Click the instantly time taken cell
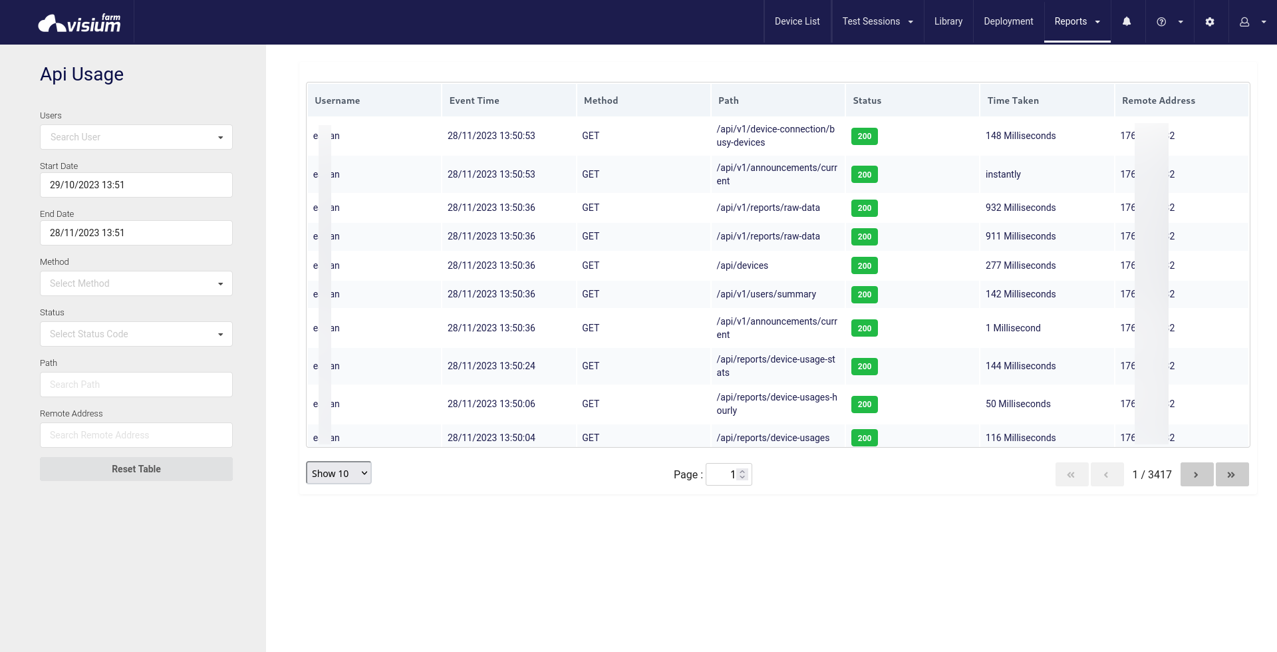The width and height of the screenshot is (1277, 652). click(1003, 174)
